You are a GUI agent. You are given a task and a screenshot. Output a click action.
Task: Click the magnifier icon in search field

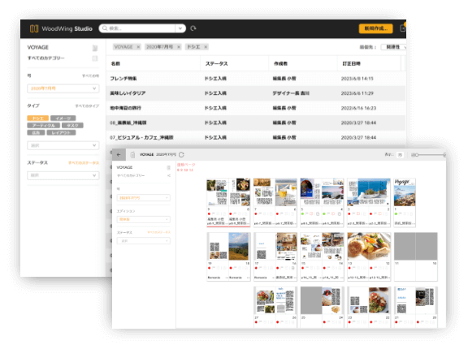(105, 28)
